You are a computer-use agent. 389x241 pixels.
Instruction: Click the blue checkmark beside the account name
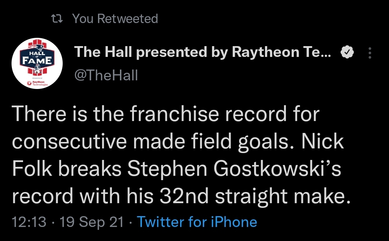348,52
